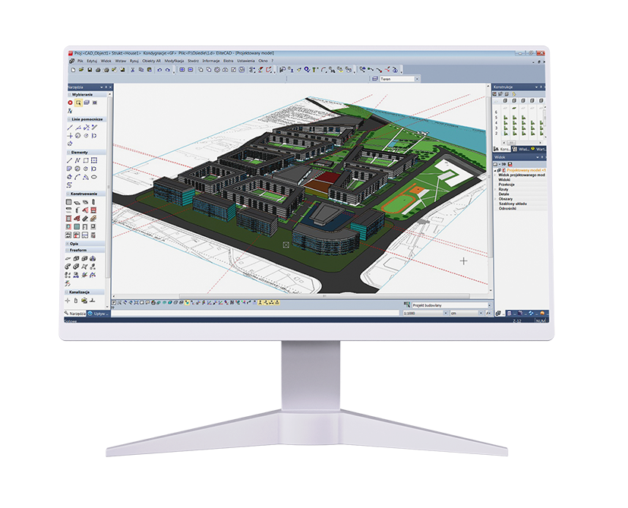This screenshot has height=508, width=628.
Task: Open the Plik menu
Action: click(80, 60)
